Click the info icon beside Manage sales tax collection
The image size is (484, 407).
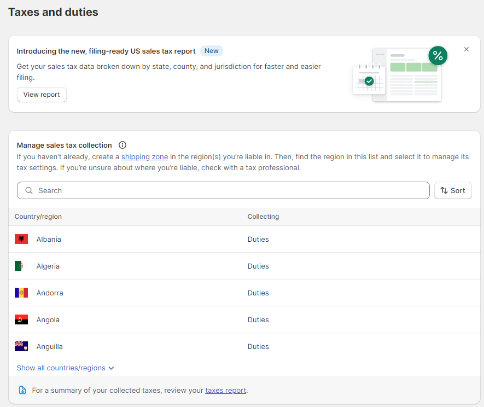tap(123, 145)
